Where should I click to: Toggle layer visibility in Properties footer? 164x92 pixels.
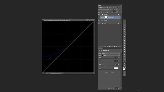(x=116, y=88)
